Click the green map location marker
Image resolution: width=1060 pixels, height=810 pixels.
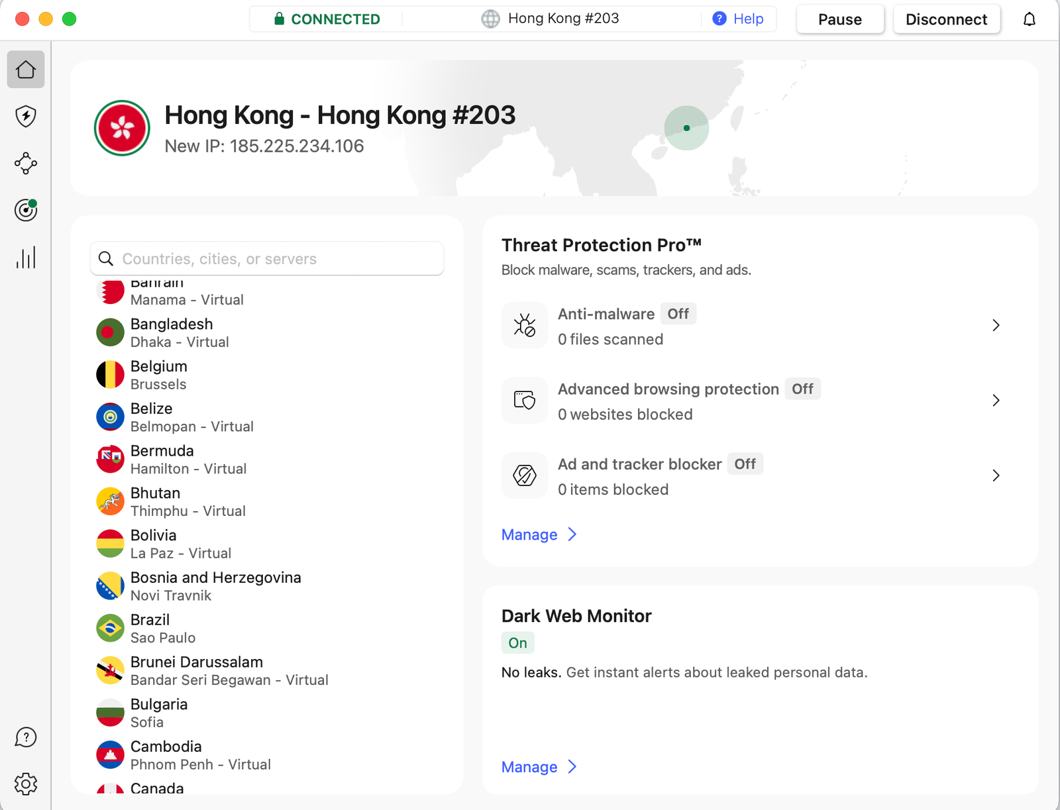pyautogui.click(x=686, y=128)
